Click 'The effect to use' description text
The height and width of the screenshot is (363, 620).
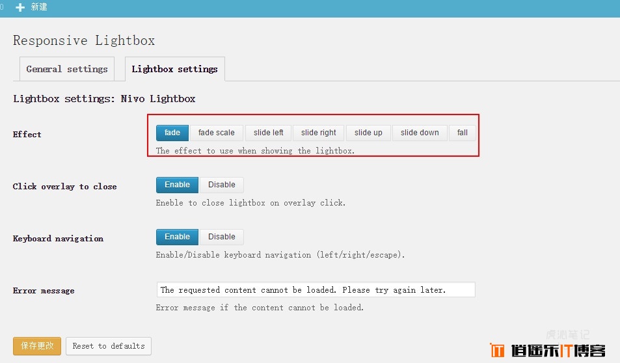255,151
